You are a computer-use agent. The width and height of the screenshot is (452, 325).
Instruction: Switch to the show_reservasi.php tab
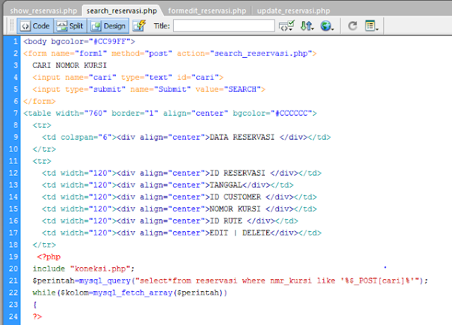pos(43,11)
